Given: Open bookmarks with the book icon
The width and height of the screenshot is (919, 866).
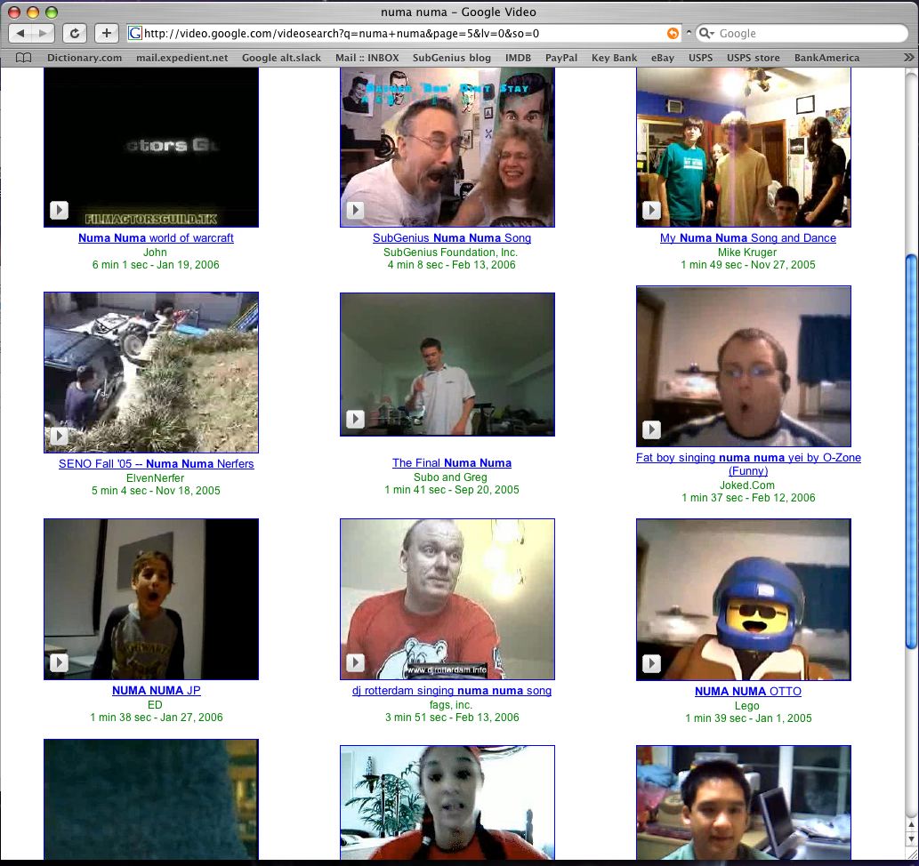Looking at the screenshot, I should [x=23, y=58].
